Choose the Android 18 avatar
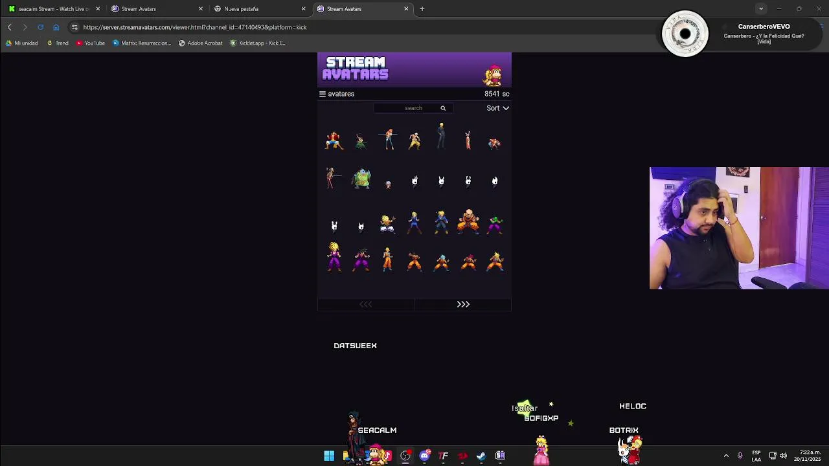The image size is (829, 466). point(414,223)
